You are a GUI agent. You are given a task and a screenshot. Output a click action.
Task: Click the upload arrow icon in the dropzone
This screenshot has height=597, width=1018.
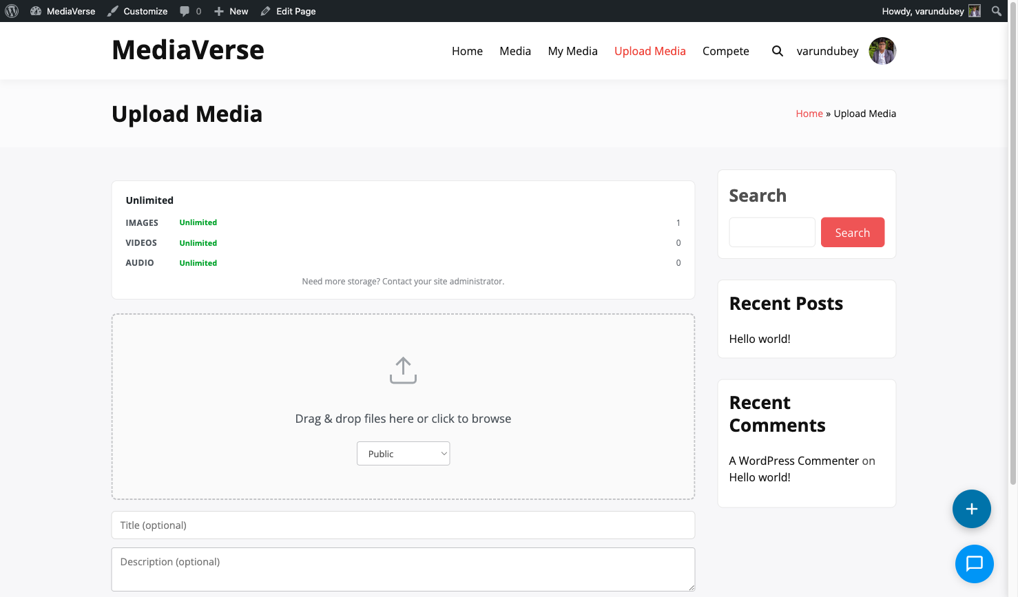403,370
